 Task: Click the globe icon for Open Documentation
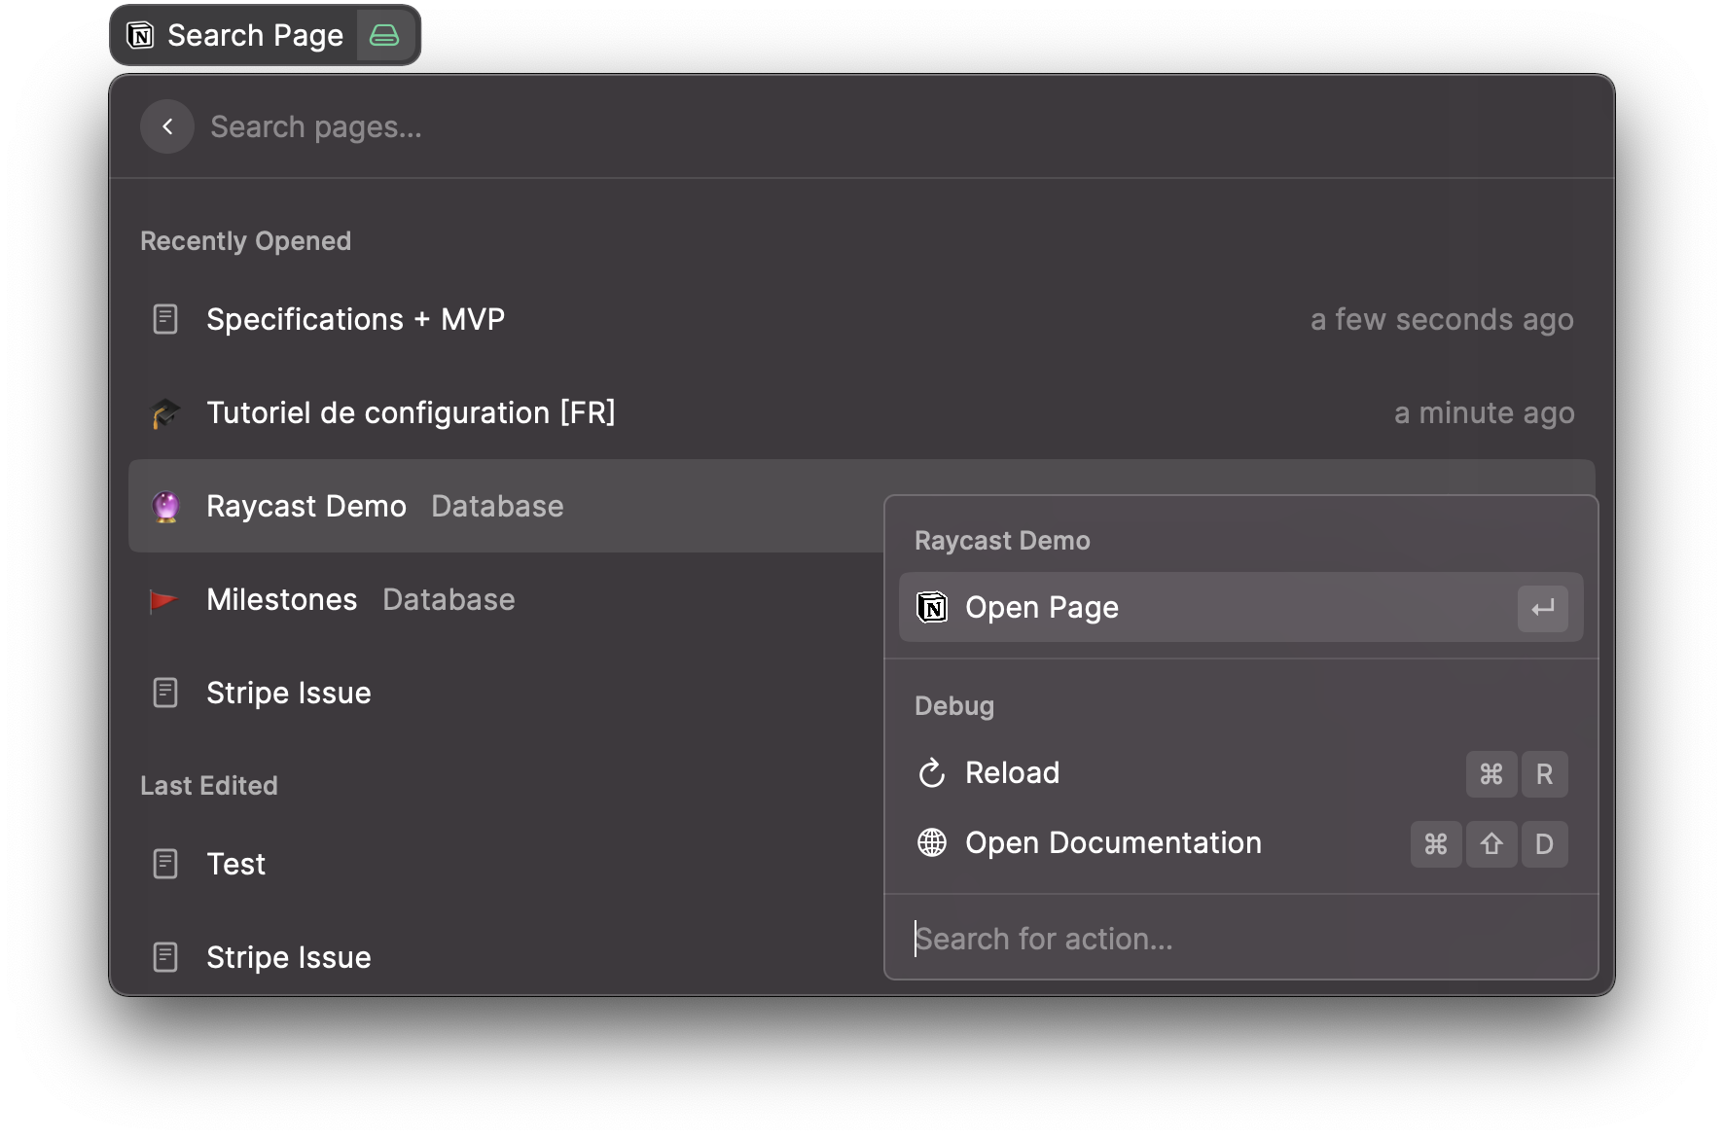coord(932,843)
